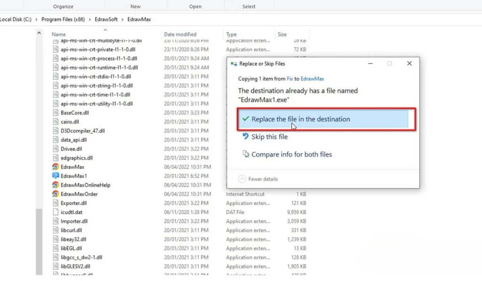Viewport: 482px width, 281px height.
Task: Click the navigation pane vertical scrollbar
Action: pos(39,141)
